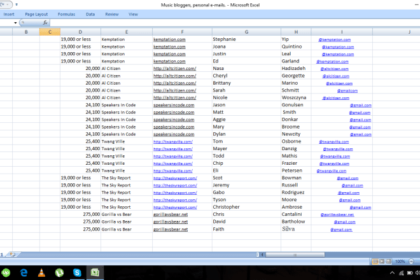Switch to Normal view in status bar

[375, 262]
